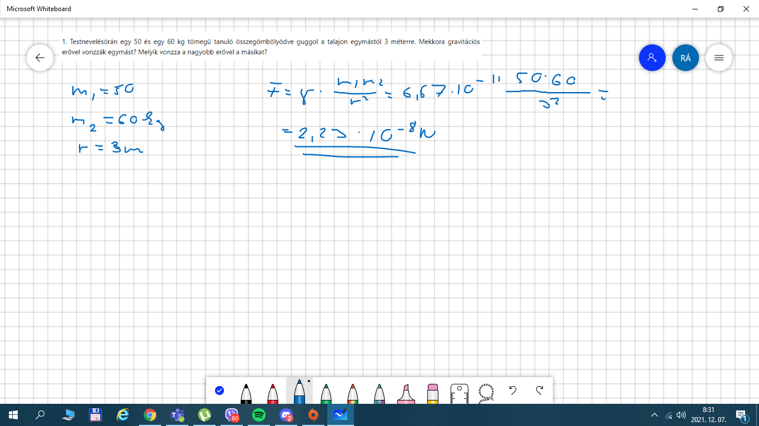This screenshot has width=759, height=426.
Task: Choose the galaxy pen
Action: pyautogui.click(x=379, y=393)
